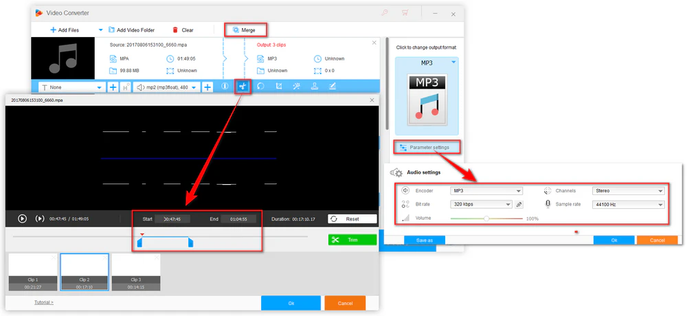Image resolution: width=687 pixels, height=316 pixels.
Task: Open the watermark stamp tool
Action: [x=315, y=87]
